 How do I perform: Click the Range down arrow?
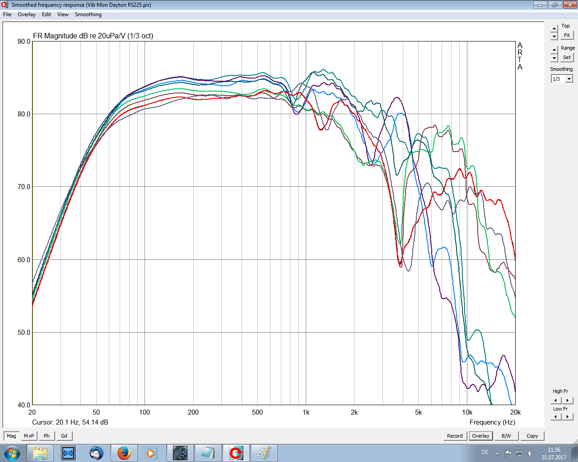point(555,58)
